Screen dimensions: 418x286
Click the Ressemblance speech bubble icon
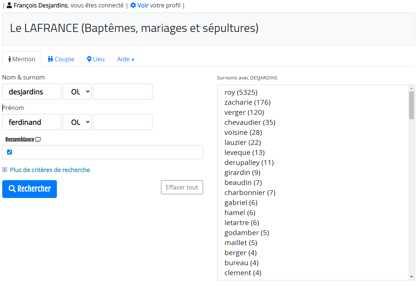point(38,140)
